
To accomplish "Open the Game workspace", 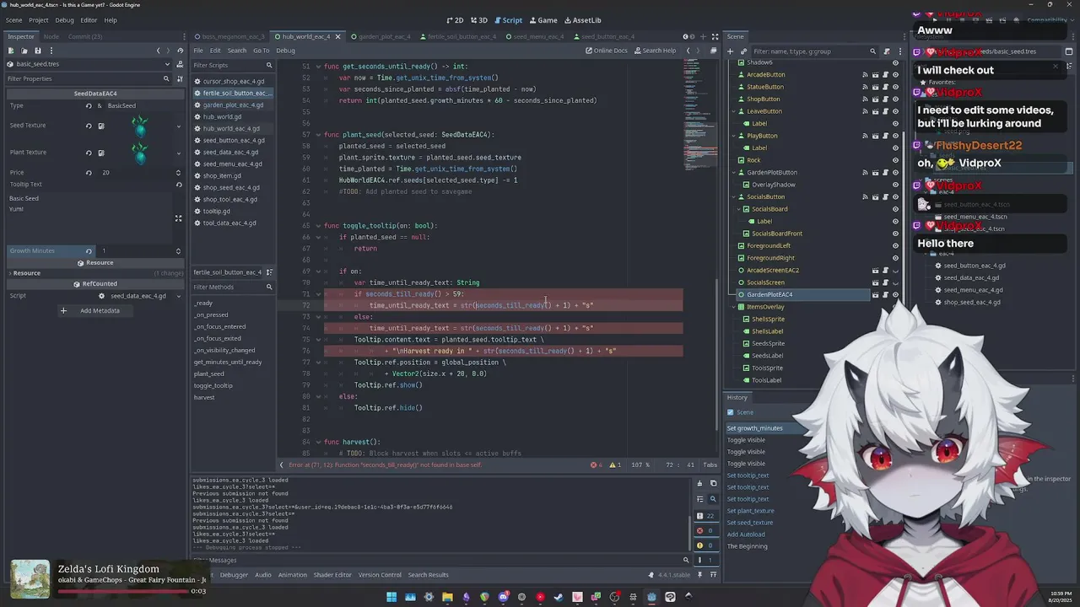I will (x=543, y=20).
